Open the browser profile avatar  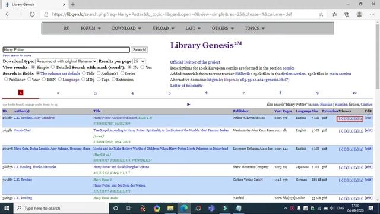point(359,14)
